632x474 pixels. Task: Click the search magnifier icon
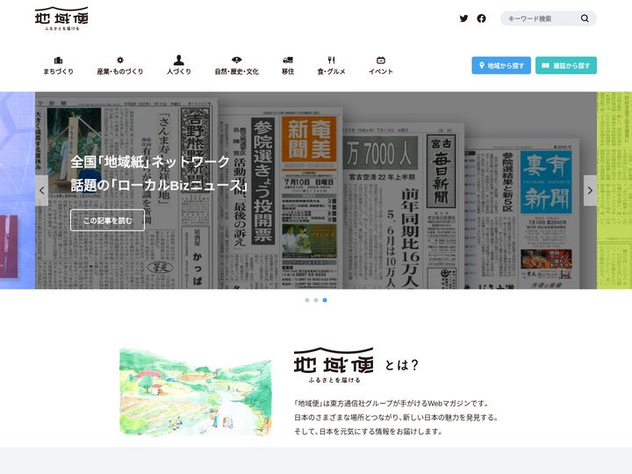[585, 18]
